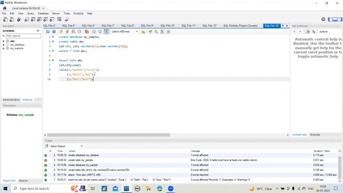The width and height of the screenshot is (343, 193).
Task: Click the create new schema icon
Action: click(x=27, y=19)
